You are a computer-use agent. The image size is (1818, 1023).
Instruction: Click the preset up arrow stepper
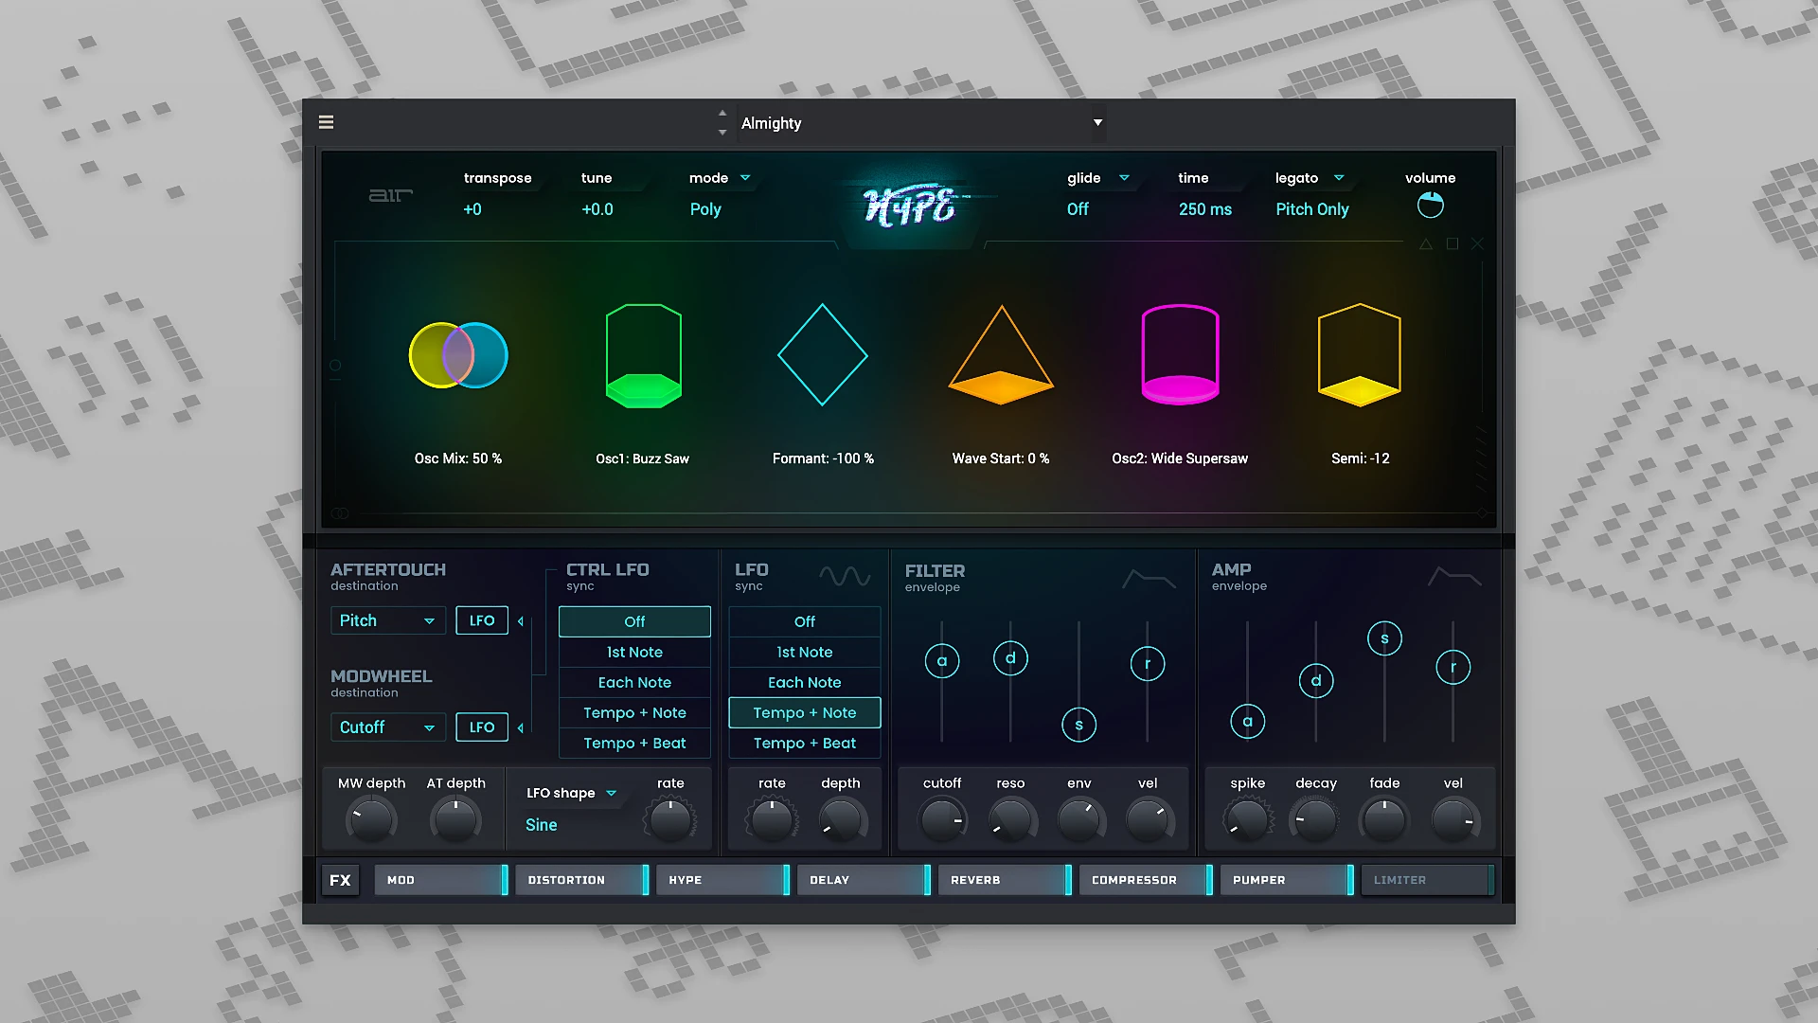[722, 115]
